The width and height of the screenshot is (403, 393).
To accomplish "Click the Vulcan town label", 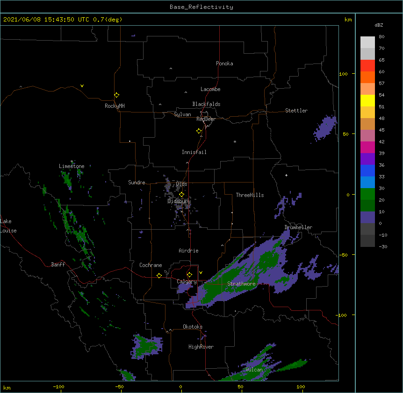I will click(x=254, y=370).
